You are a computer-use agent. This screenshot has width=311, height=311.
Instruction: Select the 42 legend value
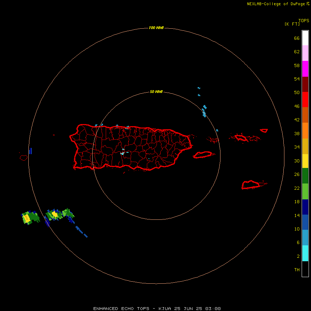(297, 120)
